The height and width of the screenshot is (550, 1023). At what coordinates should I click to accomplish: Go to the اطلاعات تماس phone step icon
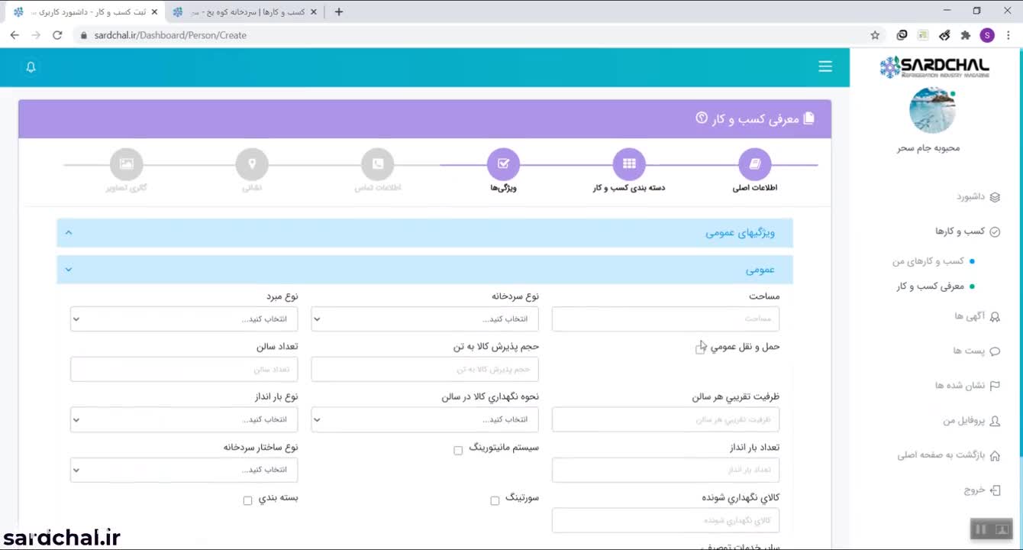tap(377, 164)
